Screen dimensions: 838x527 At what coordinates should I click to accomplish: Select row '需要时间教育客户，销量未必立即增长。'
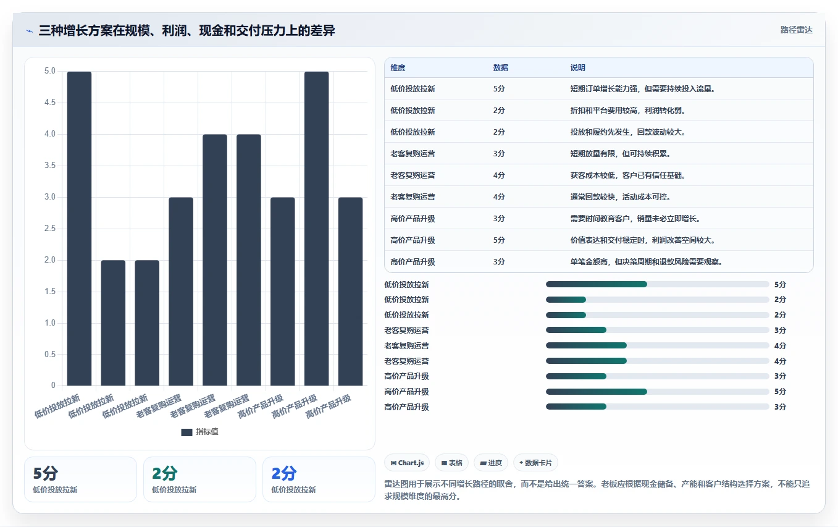[x=599, y=219]
